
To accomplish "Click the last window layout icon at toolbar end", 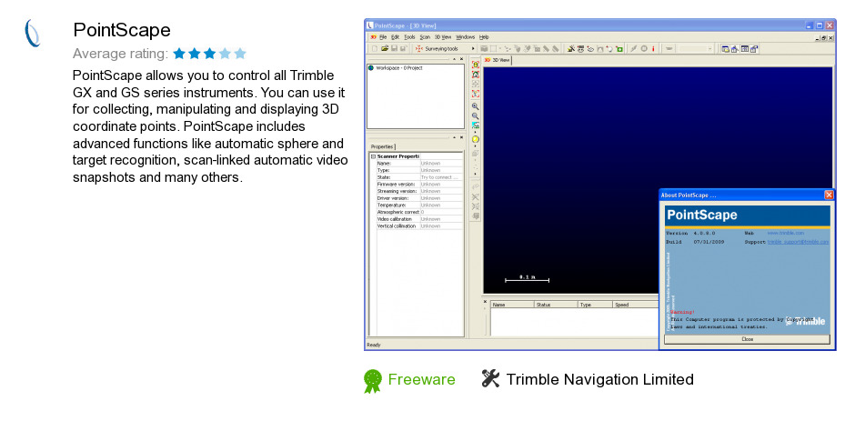I will pos(755,48).
